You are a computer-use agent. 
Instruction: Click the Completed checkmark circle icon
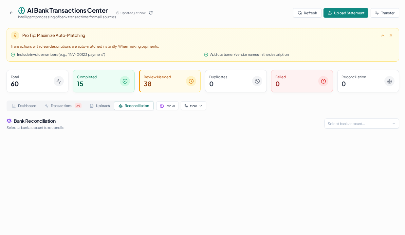point(125,81)
